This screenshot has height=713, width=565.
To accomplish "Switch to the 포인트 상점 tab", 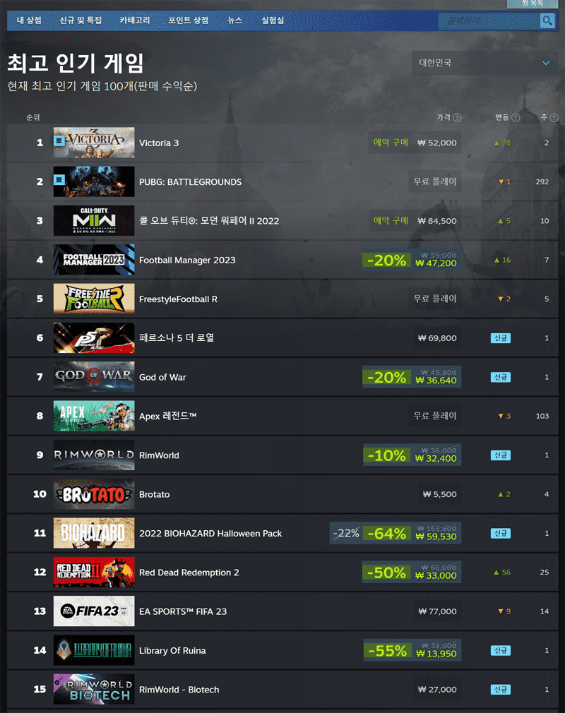I will pyautogui.click(x=189, y=20).
